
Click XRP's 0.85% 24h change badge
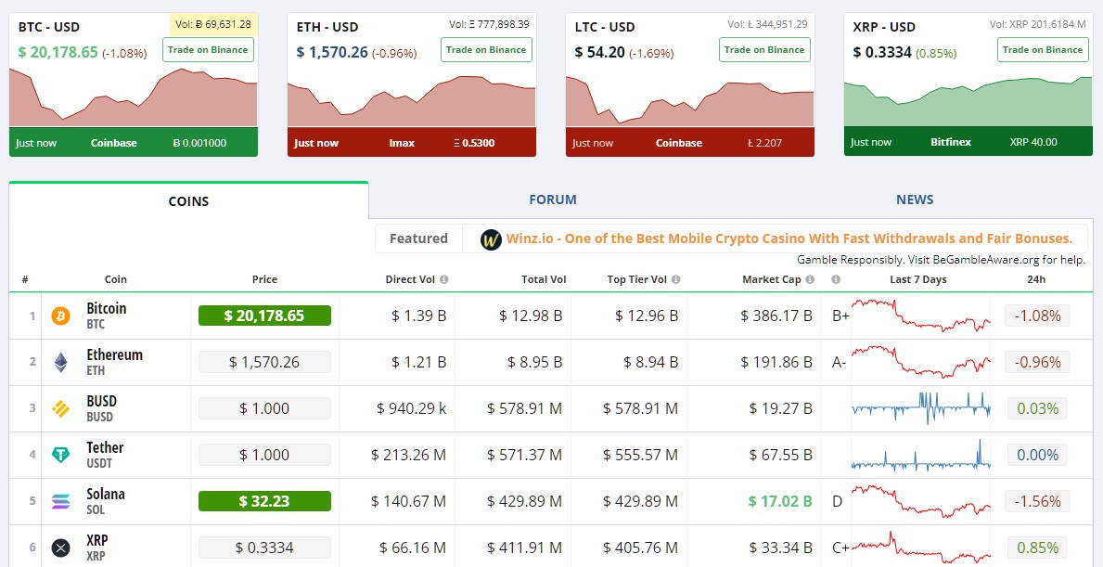(x=1037, y=548)
